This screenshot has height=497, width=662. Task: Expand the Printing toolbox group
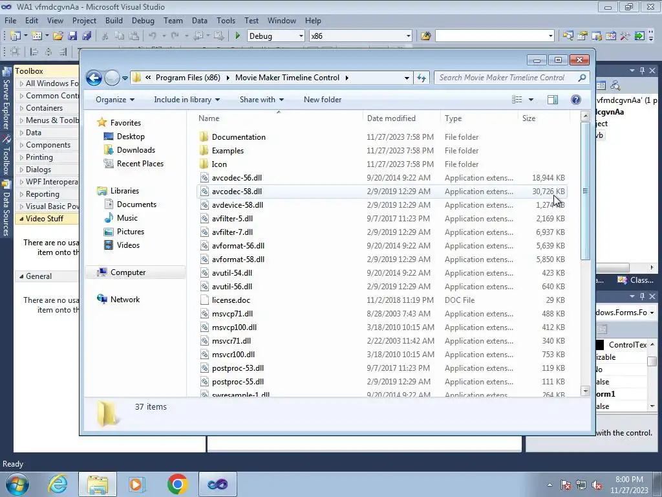point(21,157)
